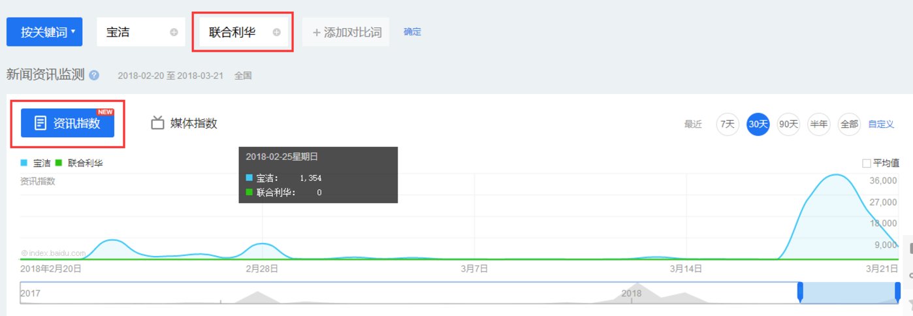
Task: Click the 联合利华 keyword field
Action: coord(244,32)
